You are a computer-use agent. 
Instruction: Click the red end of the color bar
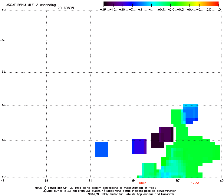[216, 4]
